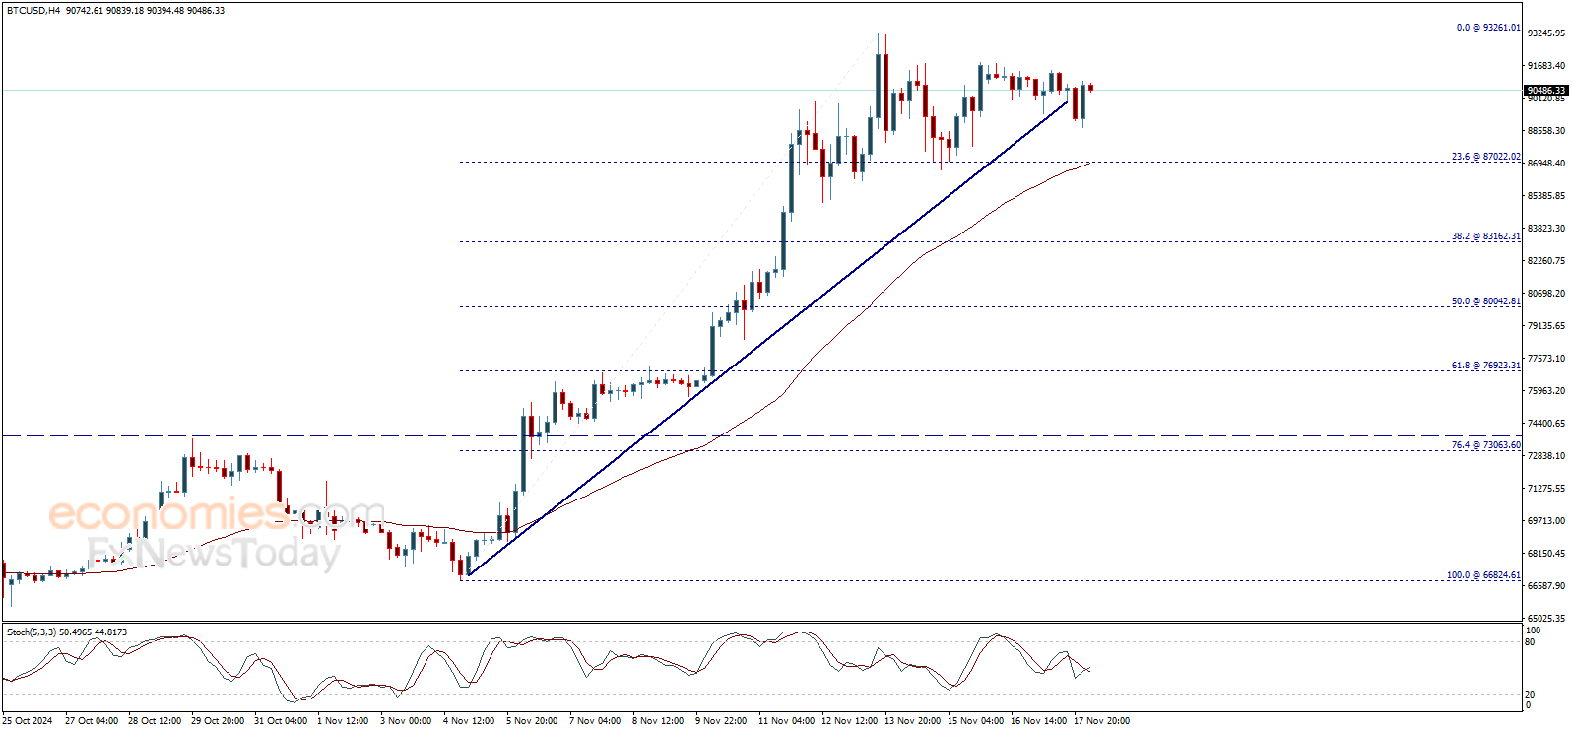The image size is (1572, 732).
Task: Click the blue ascending trendline
Action: [x=768, y=338]
